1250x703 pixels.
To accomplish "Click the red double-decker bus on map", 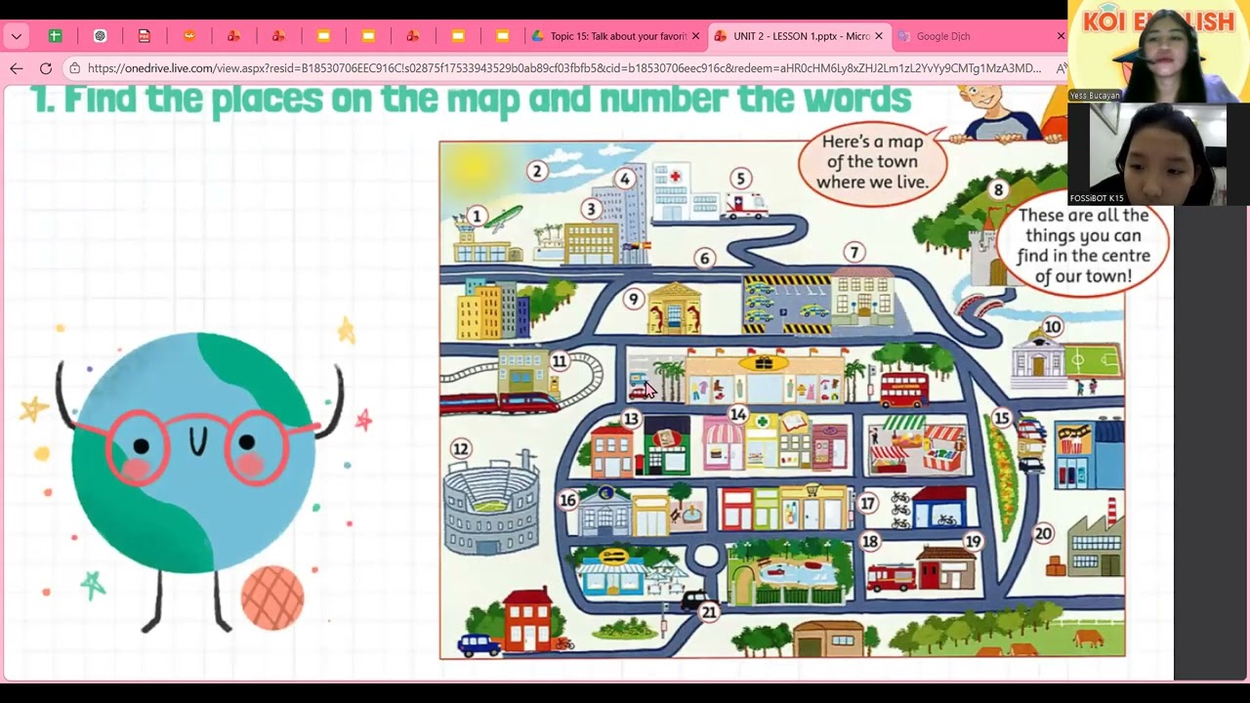I will click(x=904, y=391).
